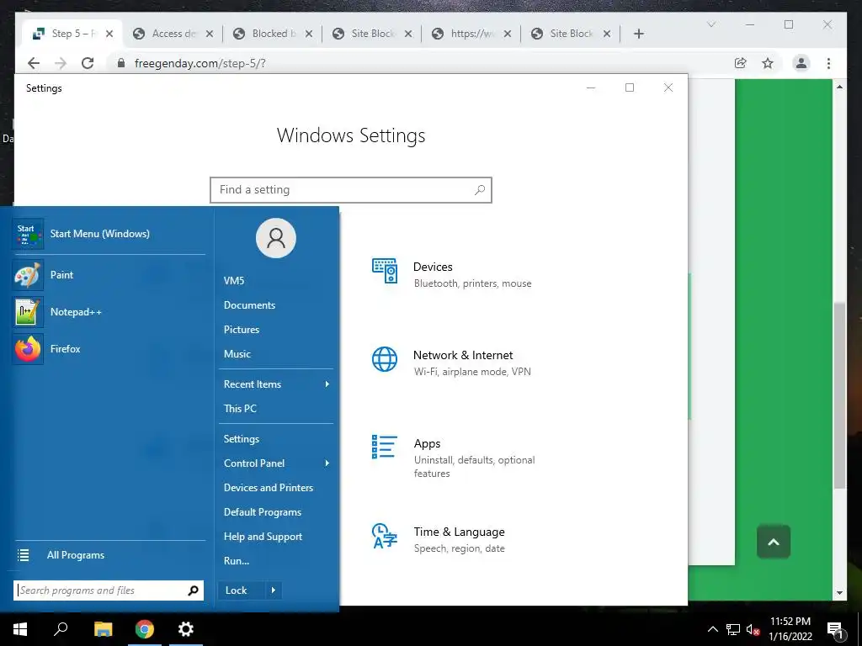Image resolution: width=862 pixels, height=646 pixels.
Task: Expand Control Panel submenu arrow
Action: coord(327,463)
